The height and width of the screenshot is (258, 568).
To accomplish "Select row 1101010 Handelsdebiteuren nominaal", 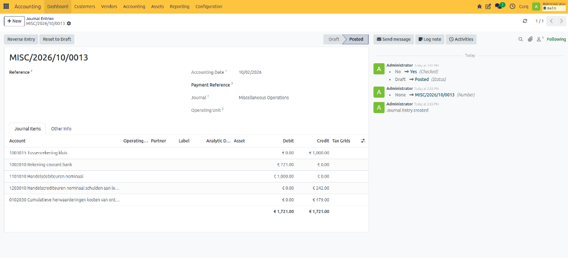I will 186,176.
